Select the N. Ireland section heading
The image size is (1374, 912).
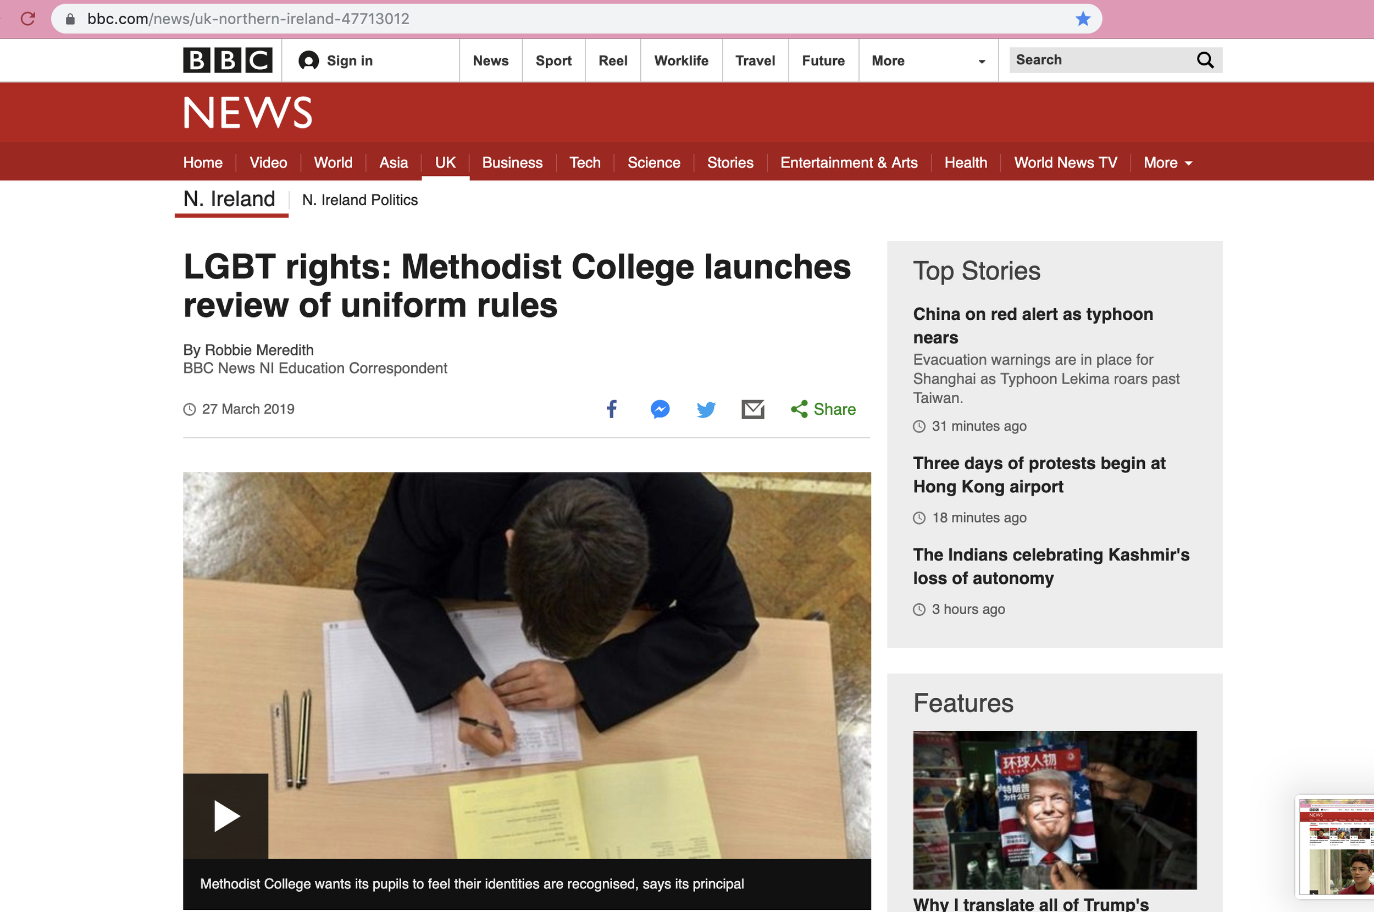229,199
